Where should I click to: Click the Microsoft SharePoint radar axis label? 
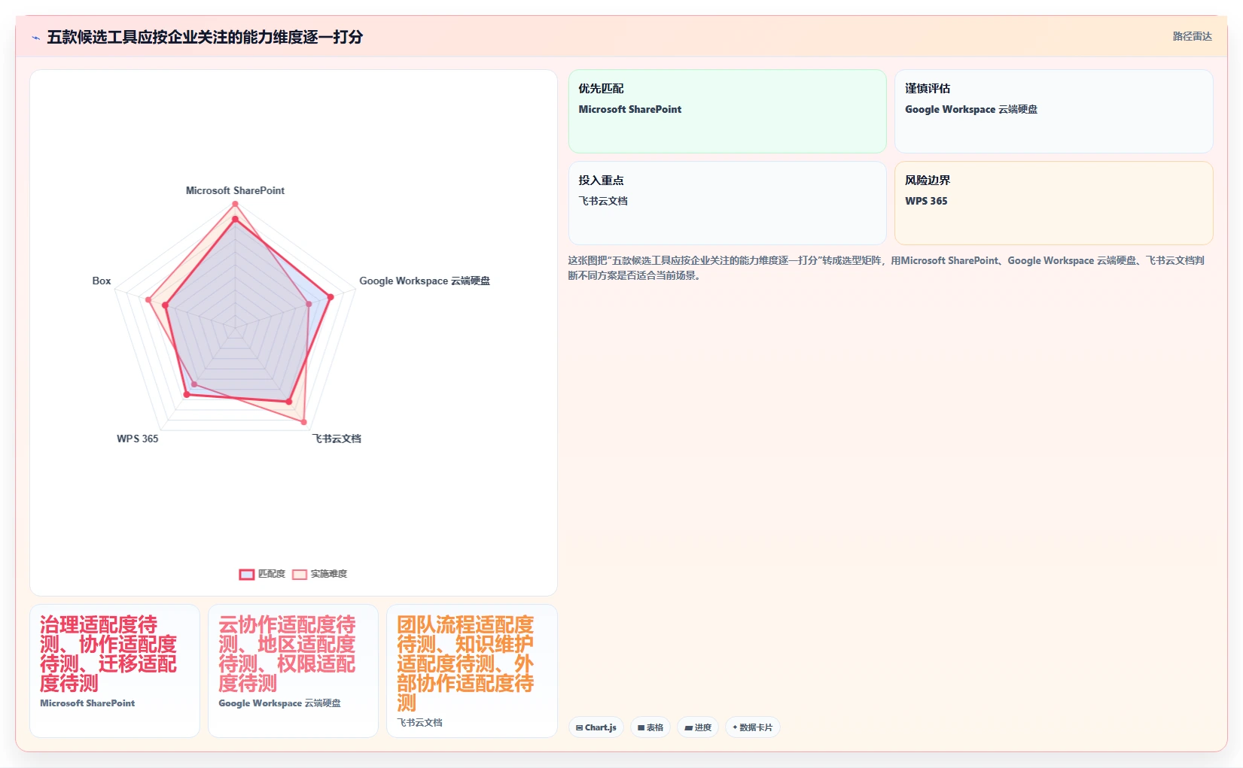235,190
